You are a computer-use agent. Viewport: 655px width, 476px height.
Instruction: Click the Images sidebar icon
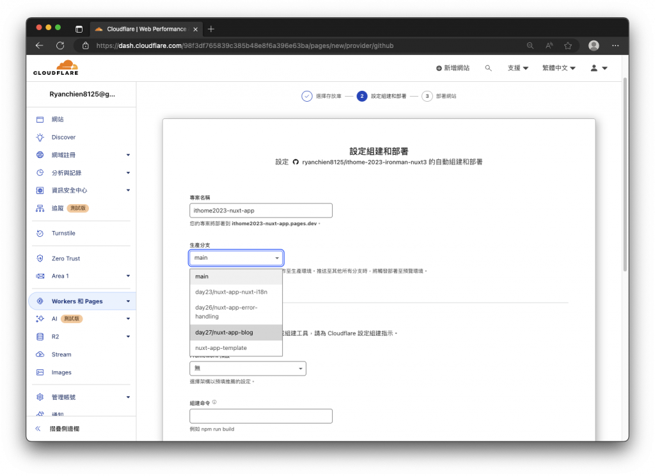[40, 372]
